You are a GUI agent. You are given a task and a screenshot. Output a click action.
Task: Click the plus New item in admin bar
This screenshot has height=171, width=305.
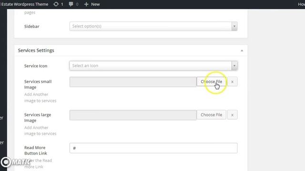[92, 4]
